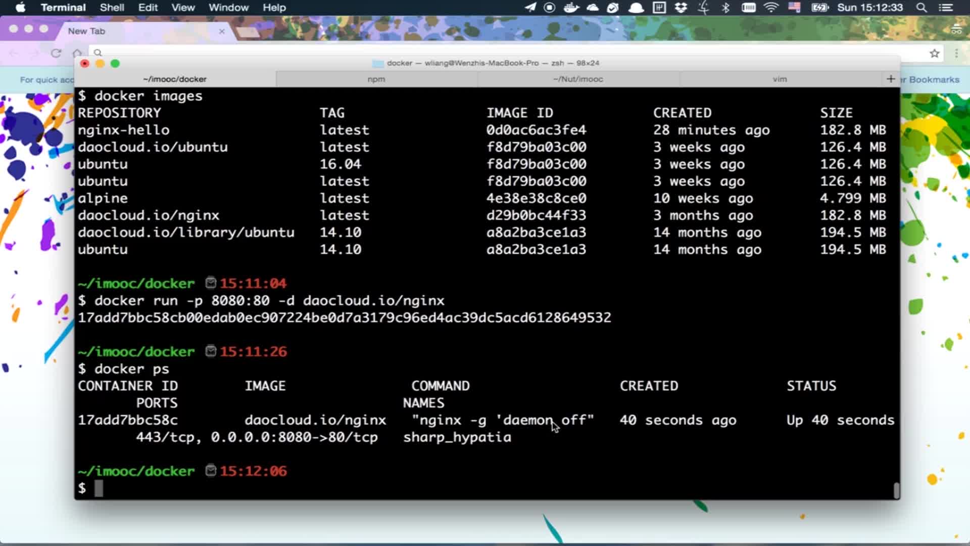Switch to the vim terminal tab

coord(779,79)
